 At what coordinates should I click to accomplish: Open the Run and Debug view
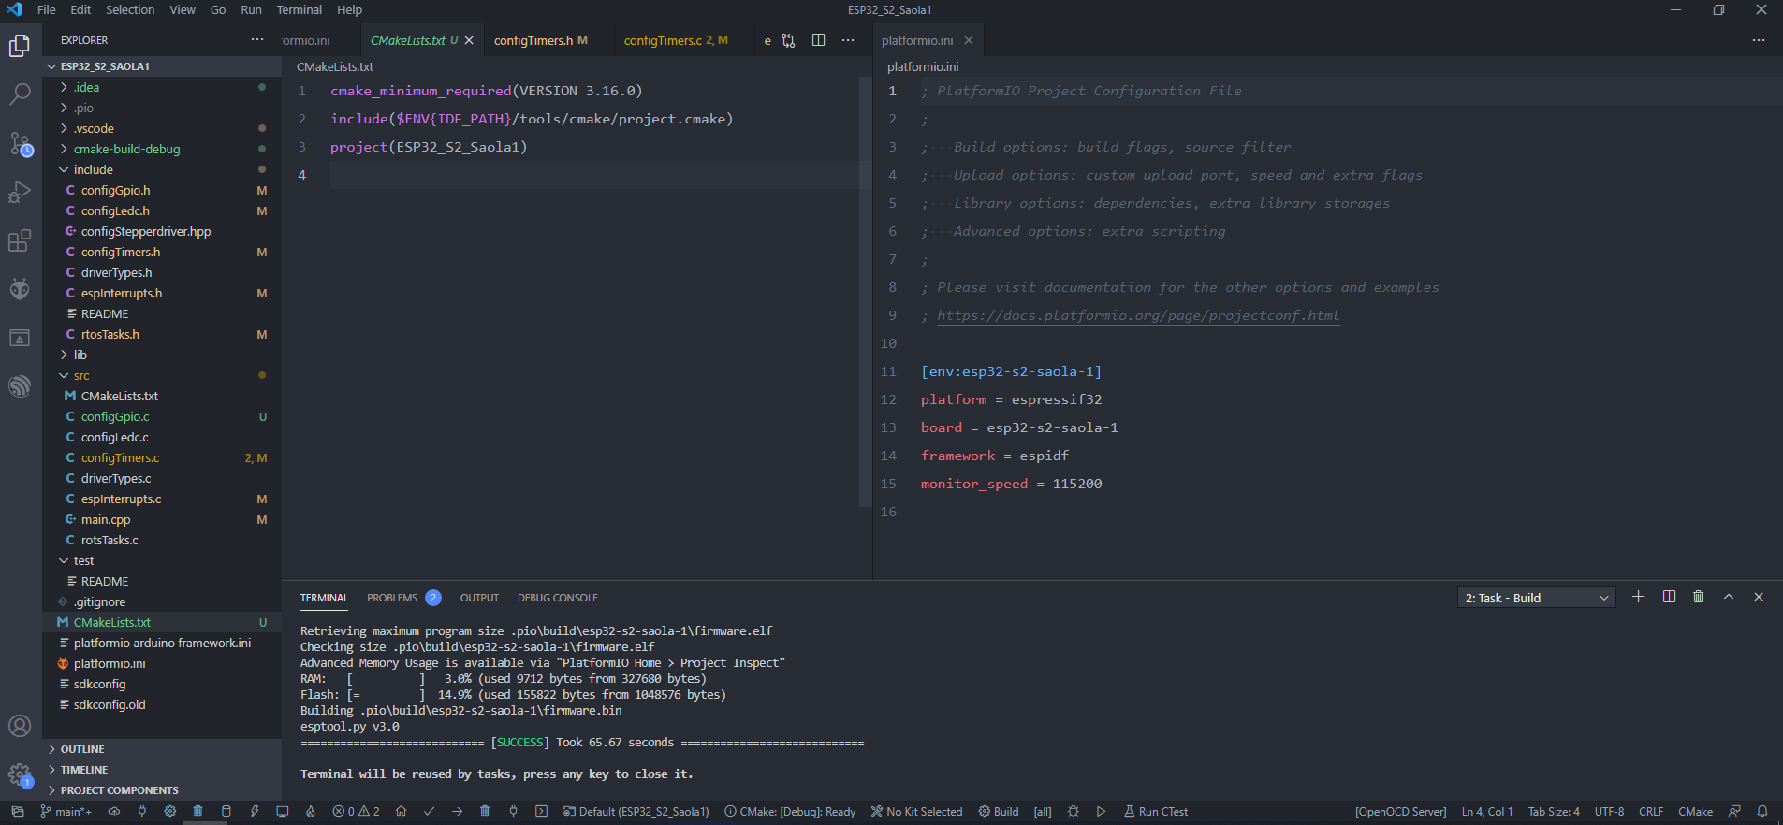tap(20, 192)
